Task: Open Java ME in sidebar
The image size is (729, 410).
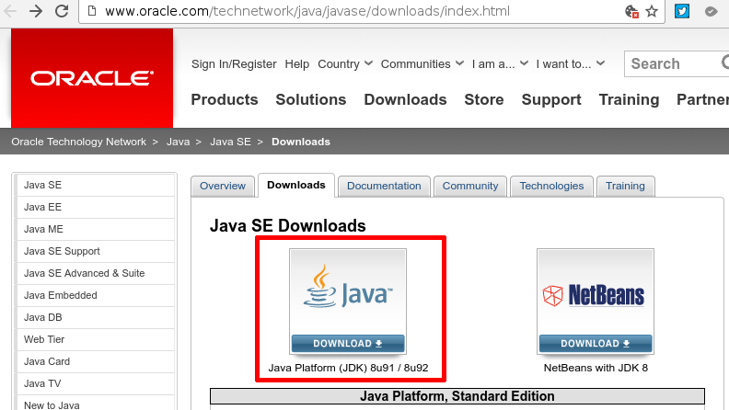Action: click(x=96, y=229)
